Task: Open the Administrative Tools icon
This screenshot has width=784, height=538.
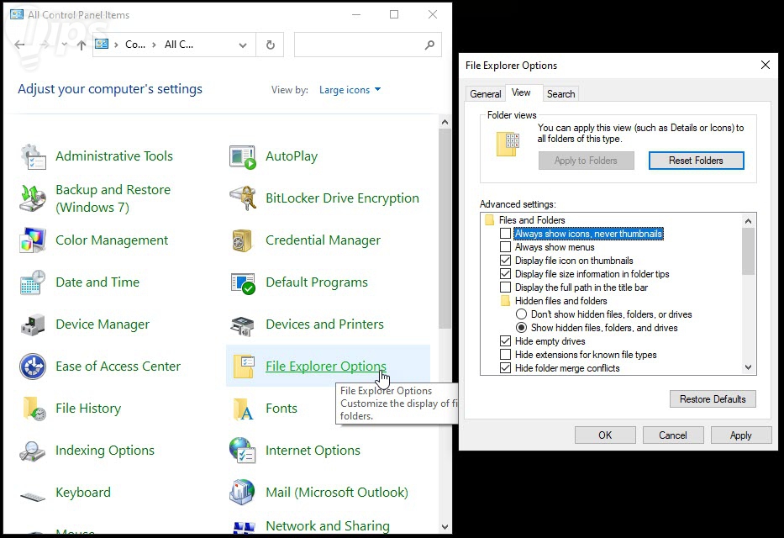Action: pyautogui.click(x=33, y=156)
